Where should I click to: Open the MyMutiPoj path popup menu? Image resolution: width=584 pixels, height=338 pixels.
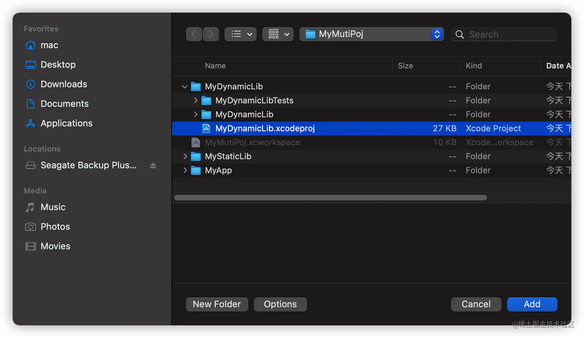[x=372, y=34]
